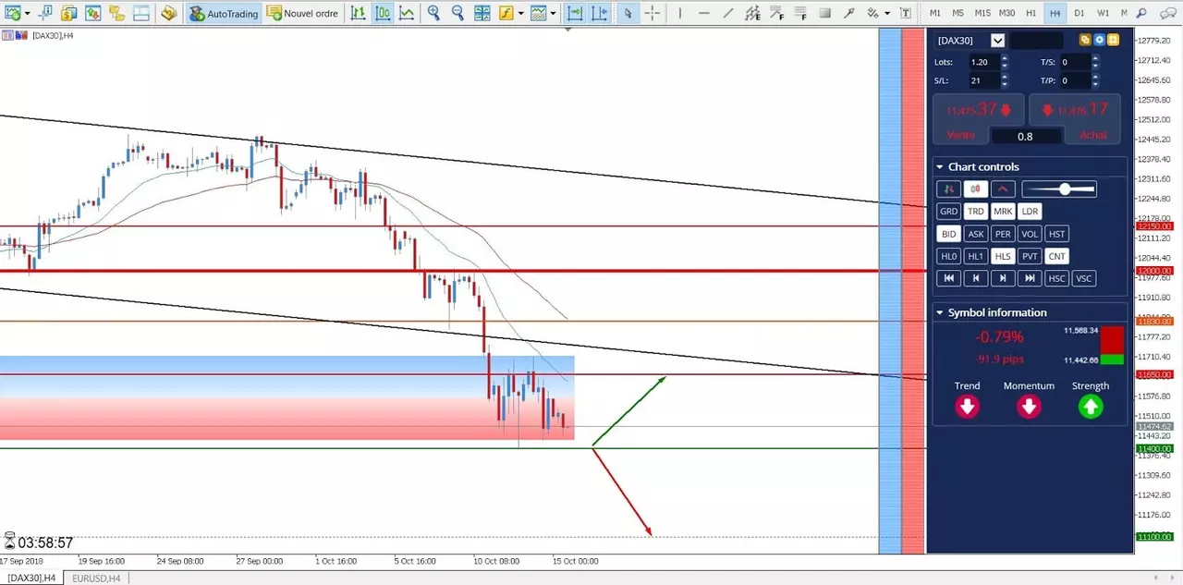Select the equidistant channel tool
The image size is (1183, 585).
[751, 13]
